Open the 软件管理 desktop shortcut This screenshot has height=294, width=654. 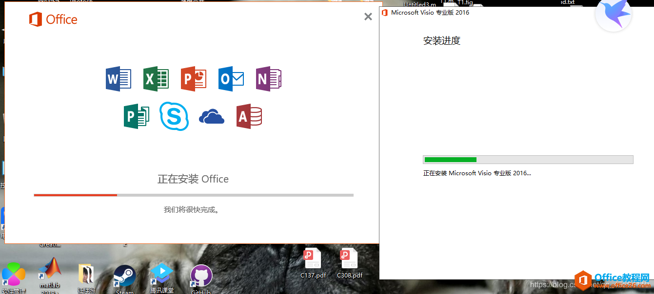(13, 279)
